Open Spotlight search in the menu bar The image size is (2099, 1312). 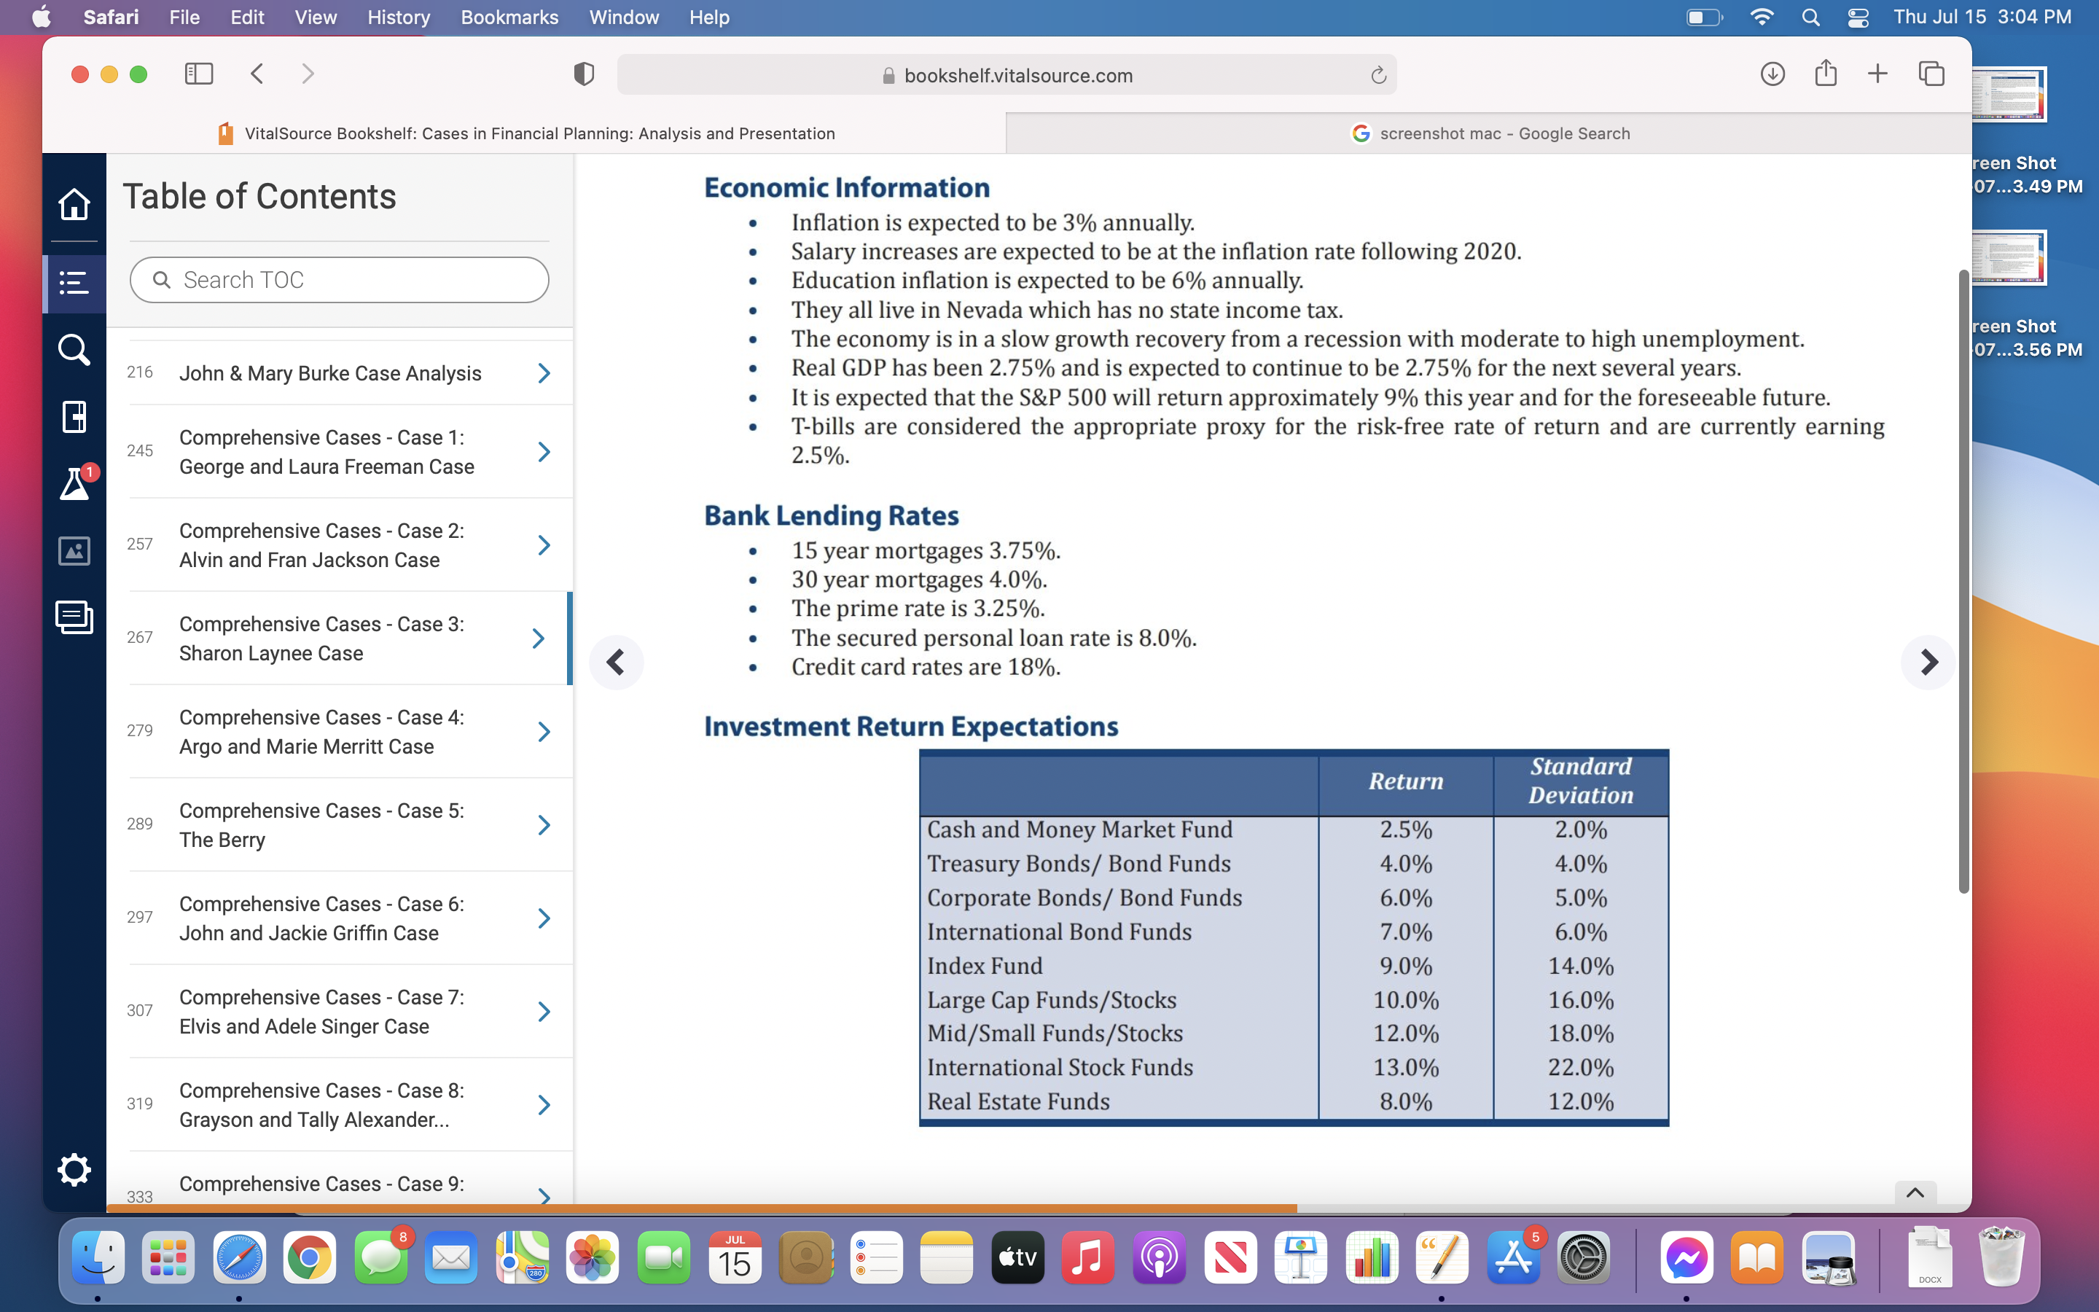click(x=1810, y=17)
